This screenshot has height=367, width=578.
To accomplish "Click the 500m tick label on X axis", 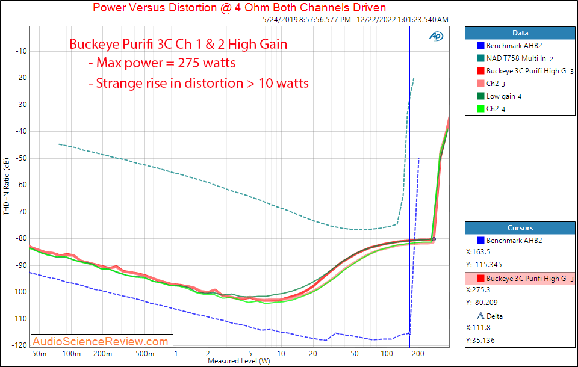I will 144,354.
